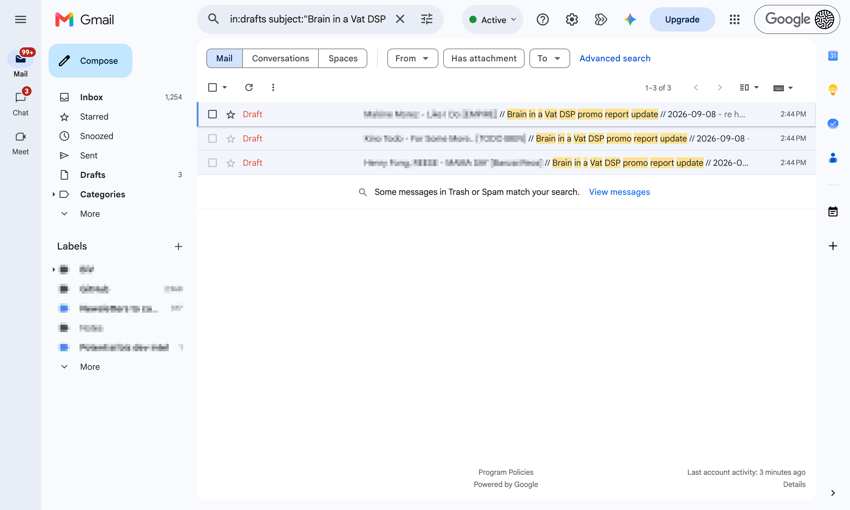Click the Gemini sparkle icon
Screen dimensions: 850x510
tap(630, 20)
